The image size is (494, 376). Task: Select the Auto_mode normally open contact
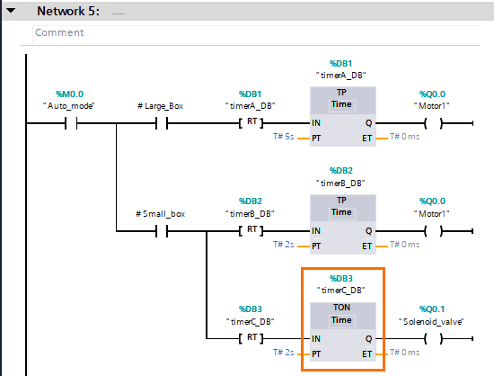[x=71, y=123]
